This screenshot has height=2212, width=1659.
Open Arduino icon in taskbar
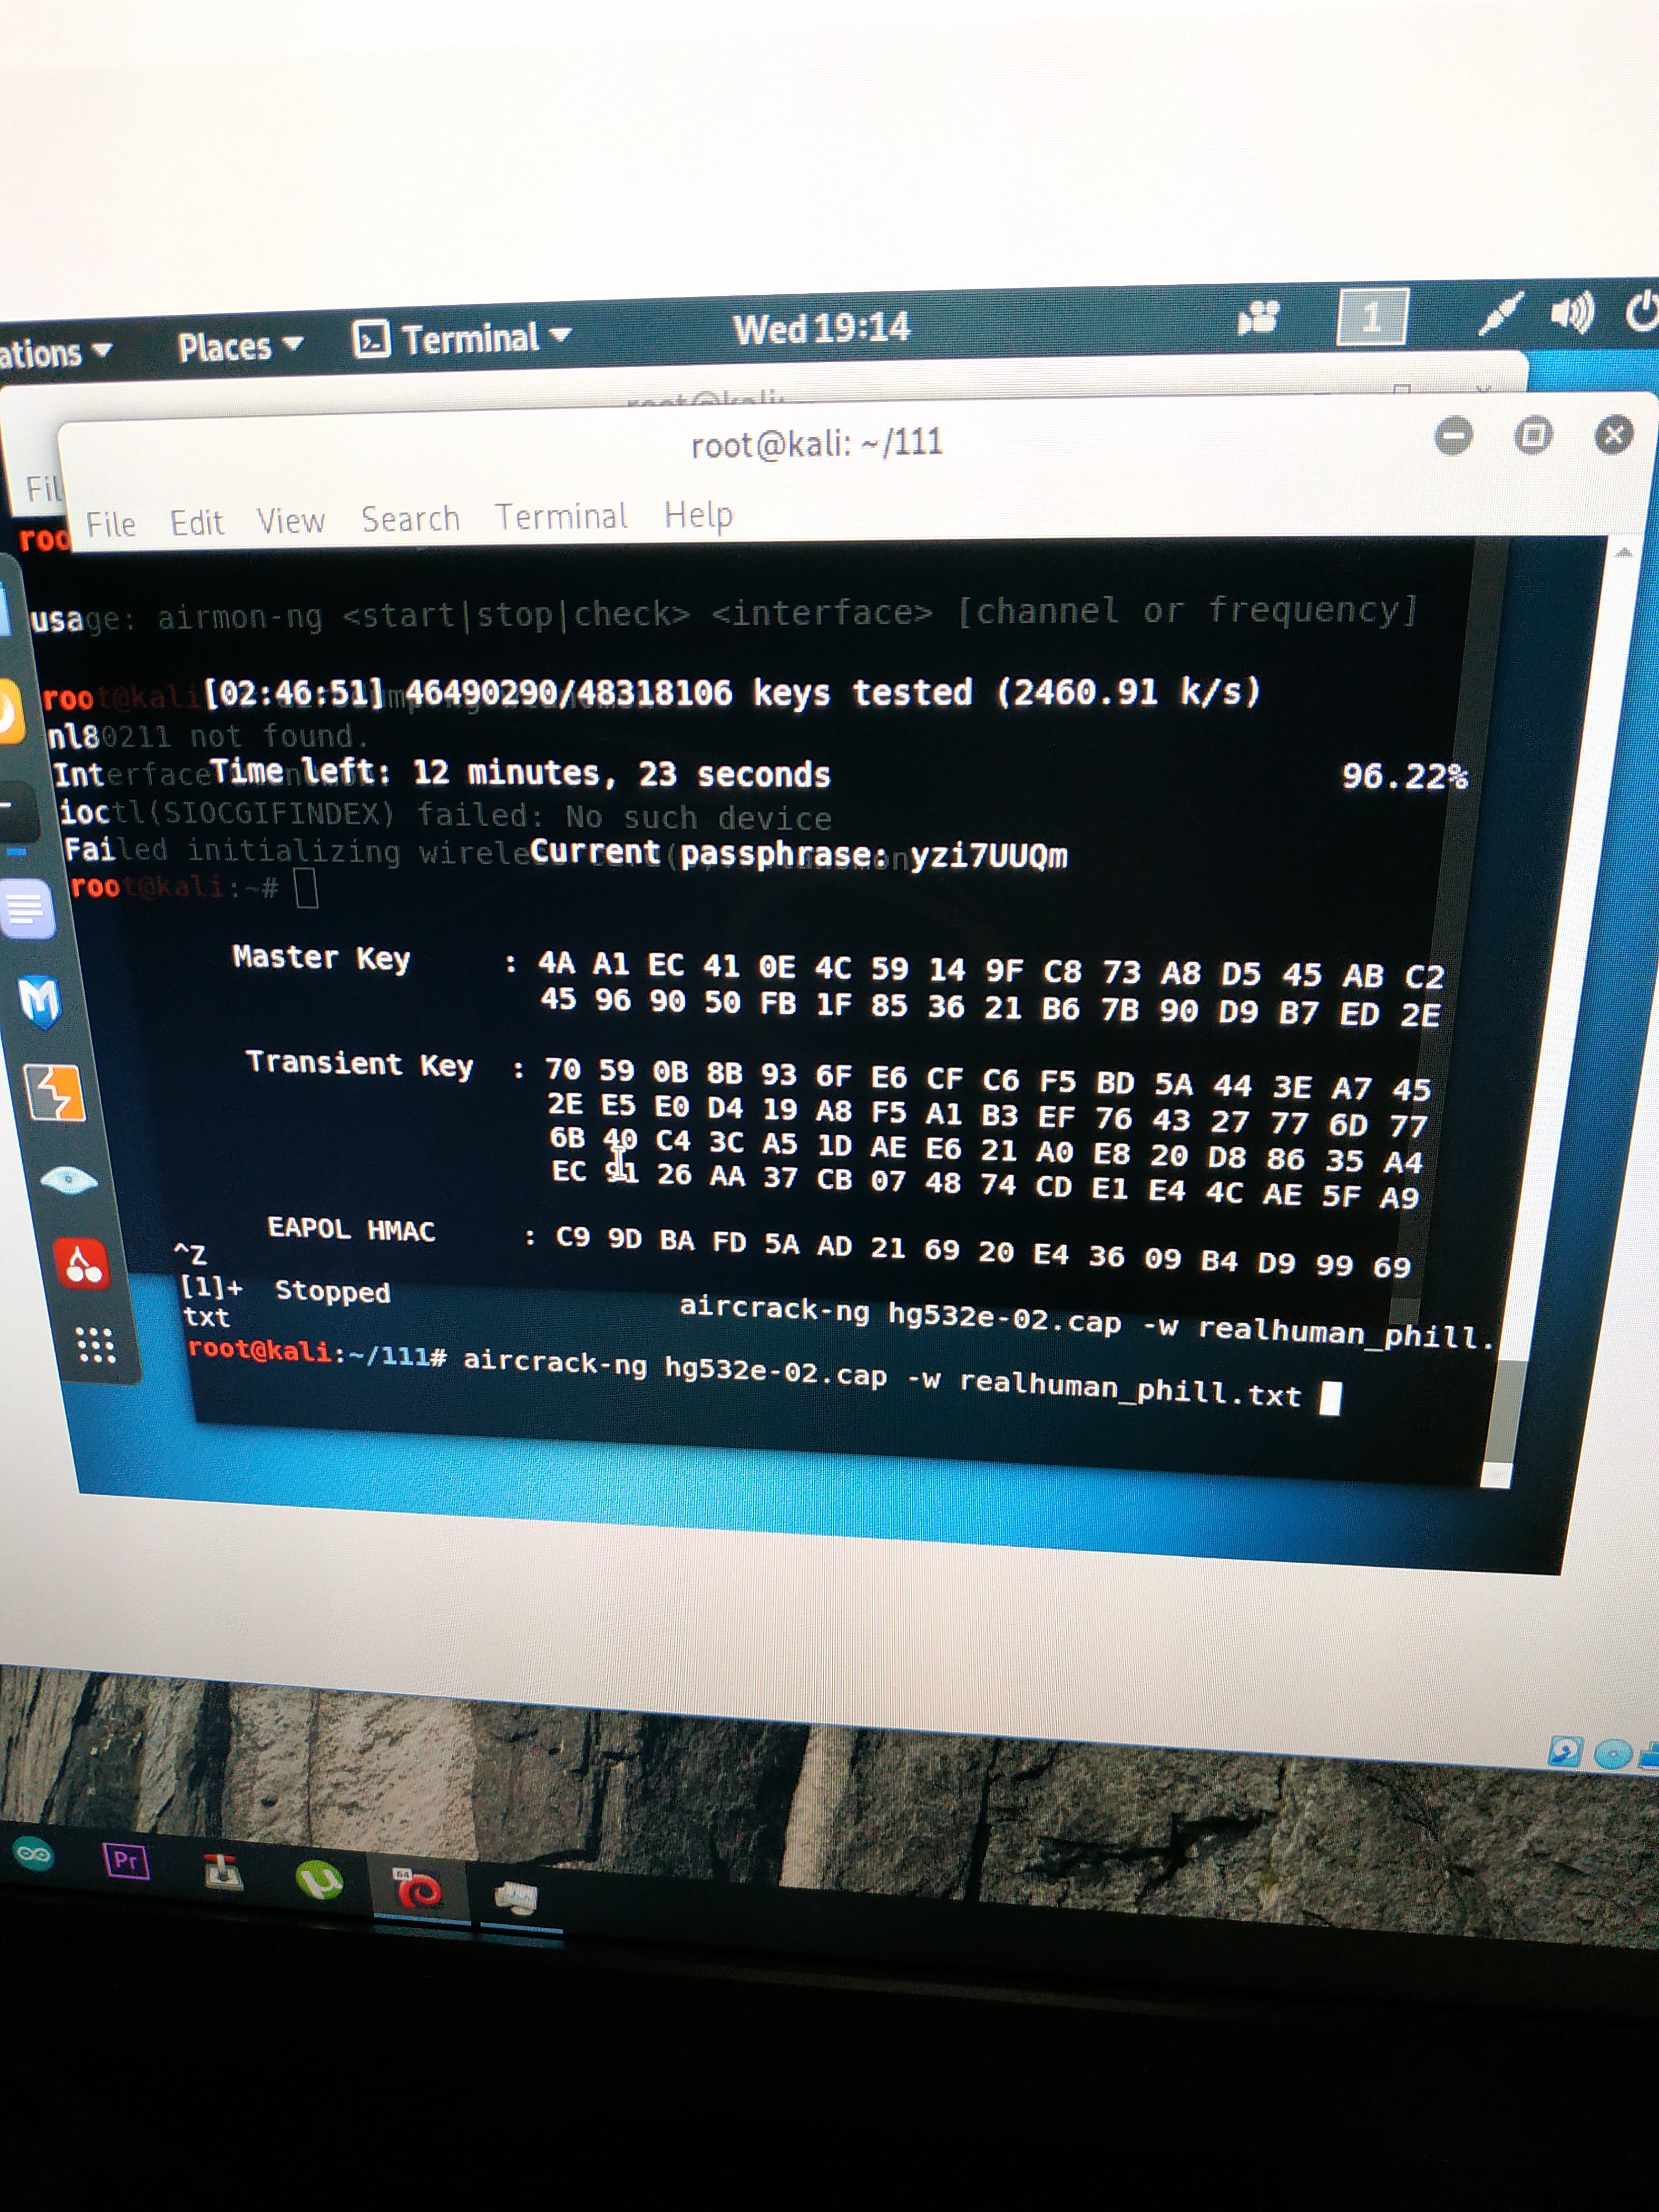point(33,1855)
